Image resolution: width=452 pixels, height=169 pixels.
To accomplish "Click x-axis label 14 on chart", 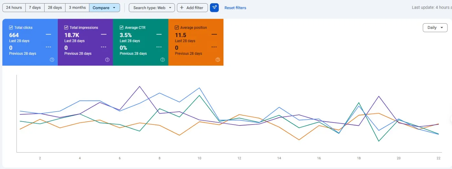I will coord(279,158).
